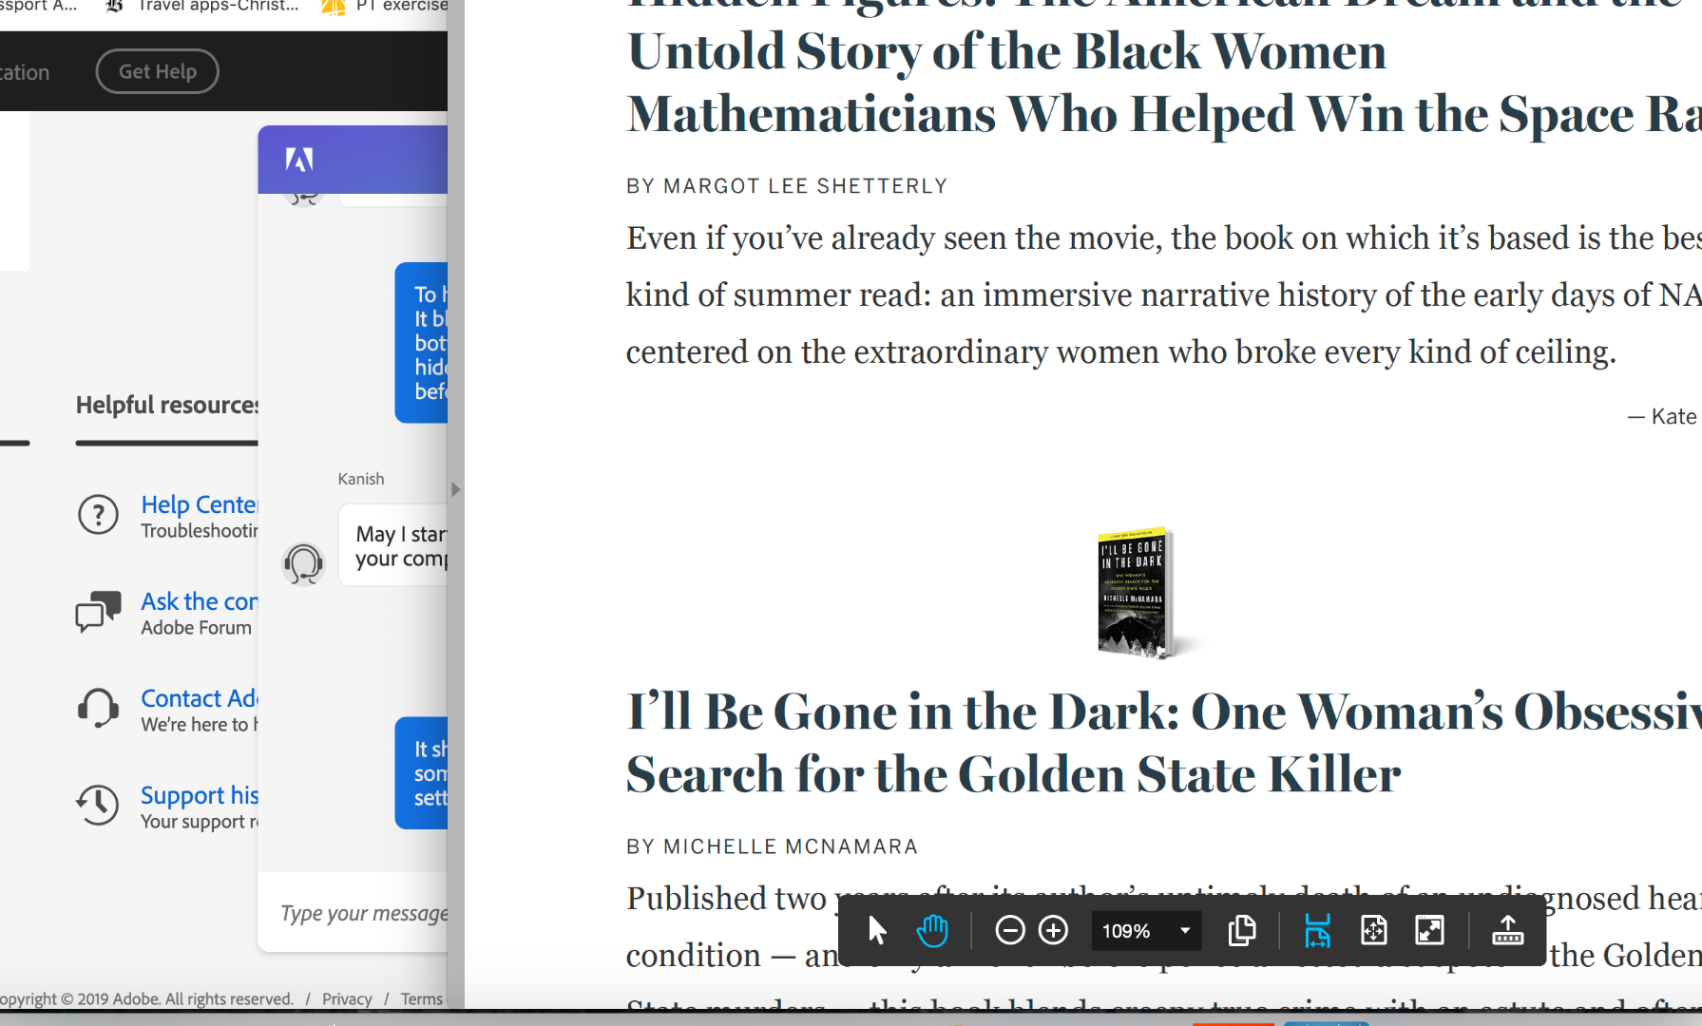Open the Support history link

[x=200, y=795]
